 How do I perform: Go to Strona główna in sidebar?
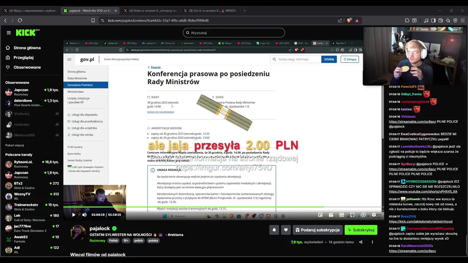click(23, 48)
